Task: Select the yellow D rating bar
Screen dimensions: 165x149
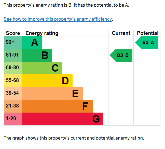Action: pyautogui.click(x=47, y=81)
